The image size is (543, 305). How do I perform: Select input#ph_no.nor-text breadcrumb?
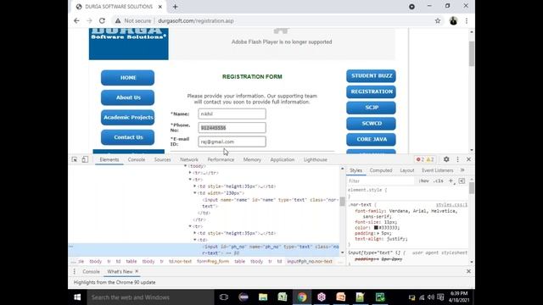click(310, 262)
